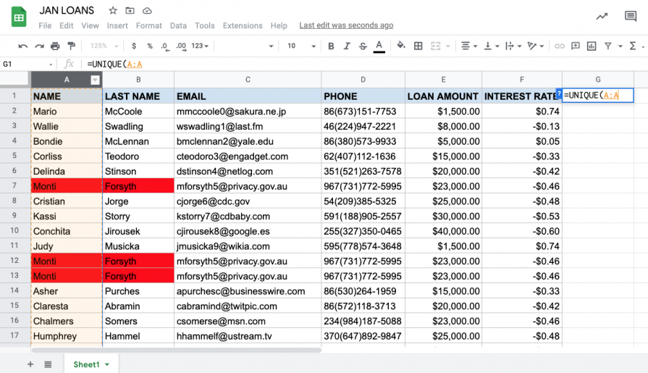This screenshot has width=648, height=373.
Task: Open the File menu
Action: [x=45, y=25]
